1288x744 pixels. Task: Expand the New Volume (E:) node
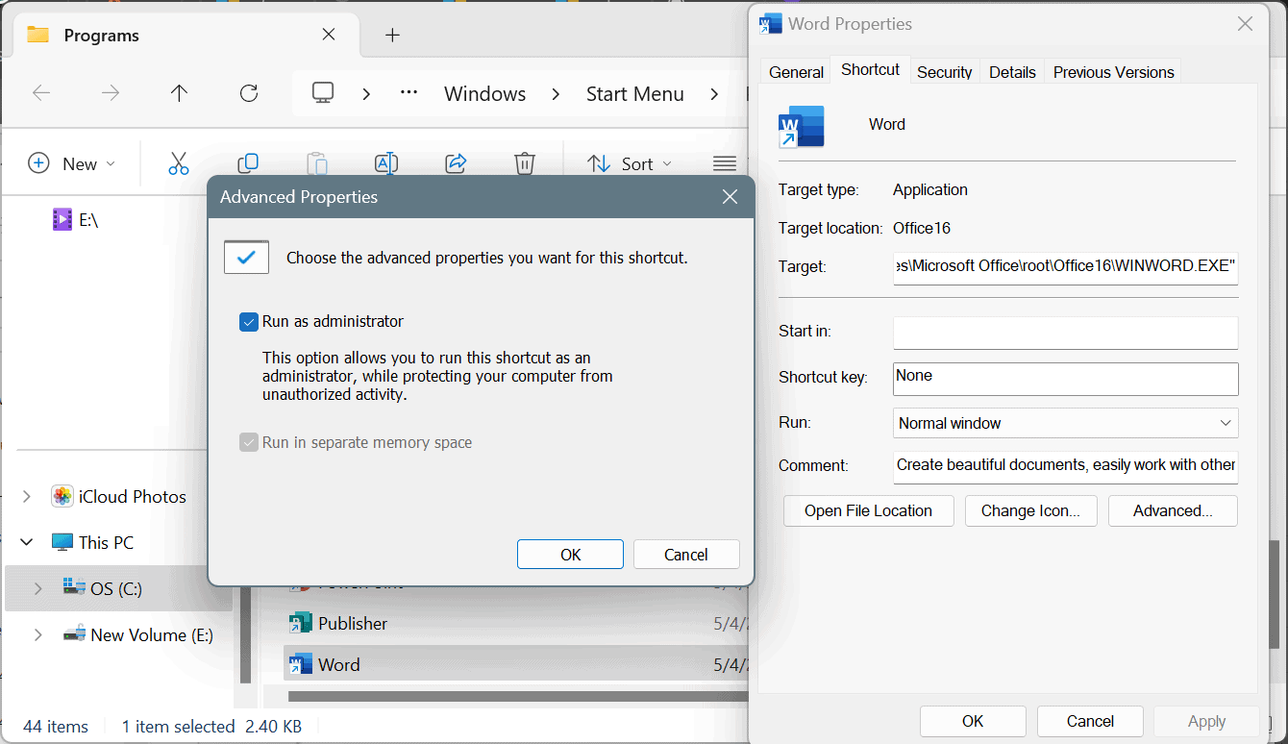click(x=38, y=635)
